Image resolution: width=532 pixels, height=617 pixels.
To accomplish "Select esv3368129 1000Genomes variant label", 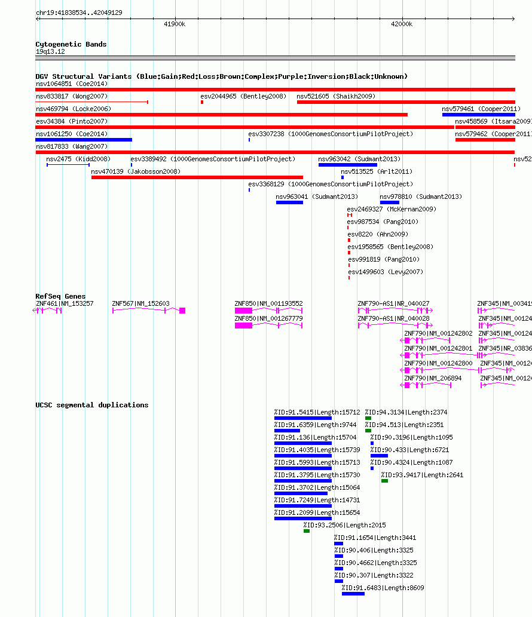I will [x=331, y=185].
